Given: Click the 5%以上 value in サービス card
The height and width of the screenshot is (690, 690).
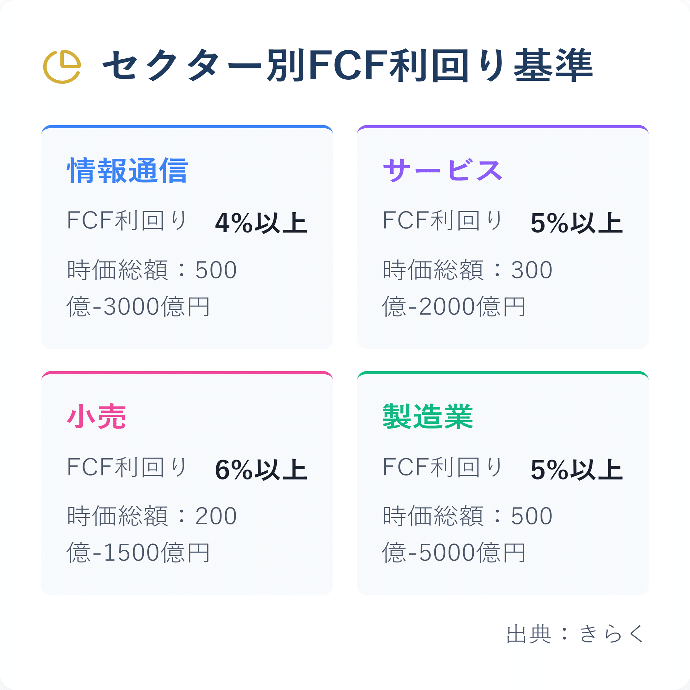Looking at the screenshot, I should point(576,223).
